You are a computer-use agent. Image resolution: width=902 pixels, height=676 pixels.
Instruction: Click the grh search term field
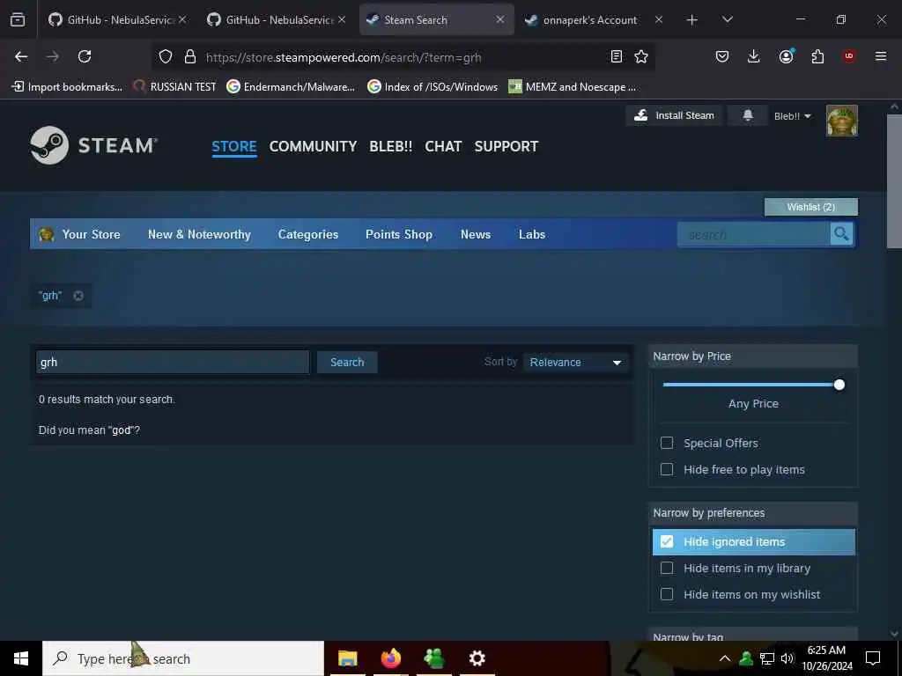173,362
